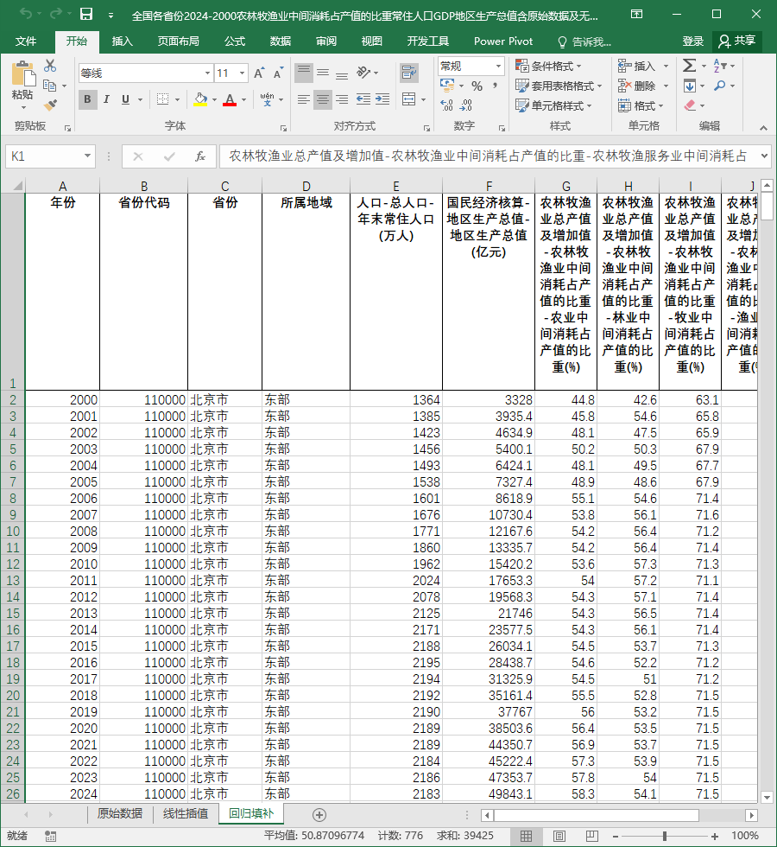Click the Name Box showing K1
Viewport: 777px width, 847px height.
coord(50,156)
